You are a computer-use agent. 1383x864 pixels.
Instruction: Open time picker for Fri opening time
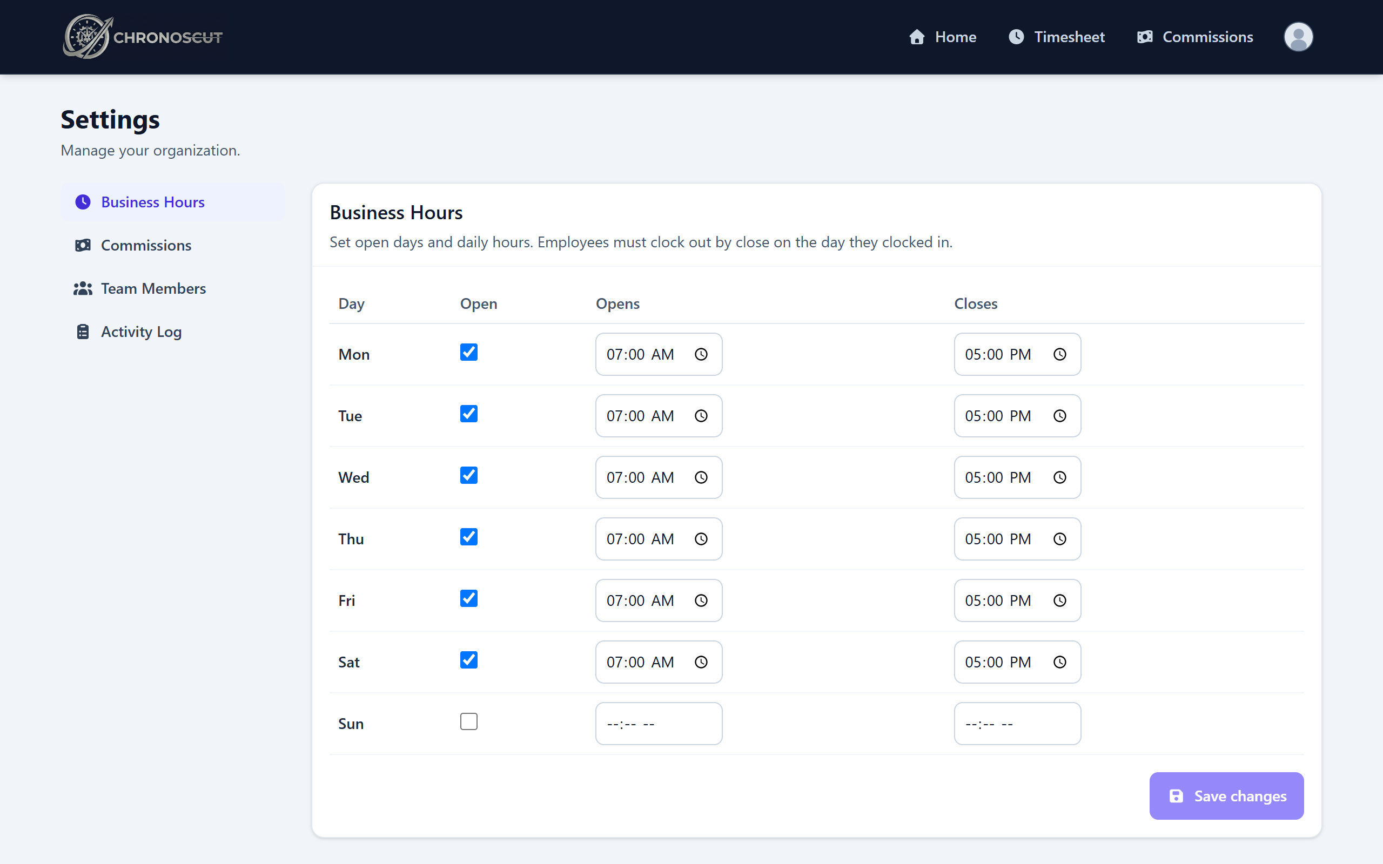(701, 600)
